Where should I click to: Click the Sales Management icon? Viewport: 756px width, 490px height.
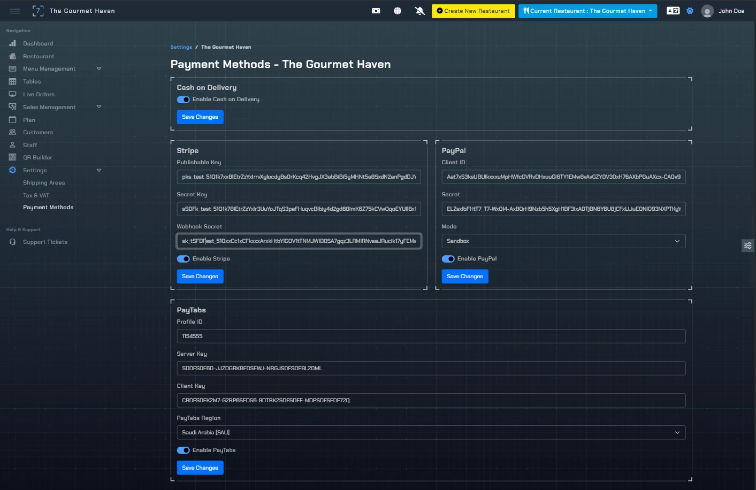[12, 107]
